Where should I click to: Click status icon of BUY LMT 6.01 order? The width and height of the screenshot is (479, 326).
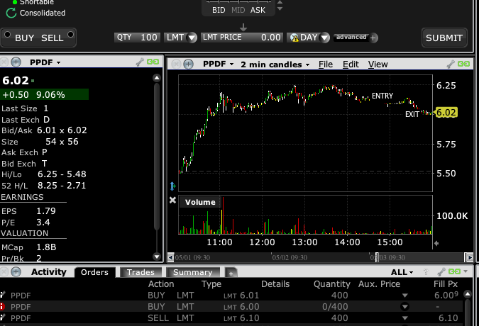[x=2, y=295]
